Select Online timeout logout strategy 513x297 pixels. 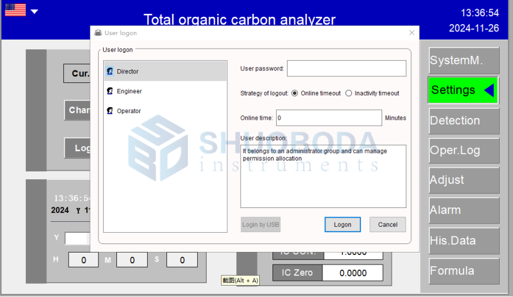pos(295,93)
